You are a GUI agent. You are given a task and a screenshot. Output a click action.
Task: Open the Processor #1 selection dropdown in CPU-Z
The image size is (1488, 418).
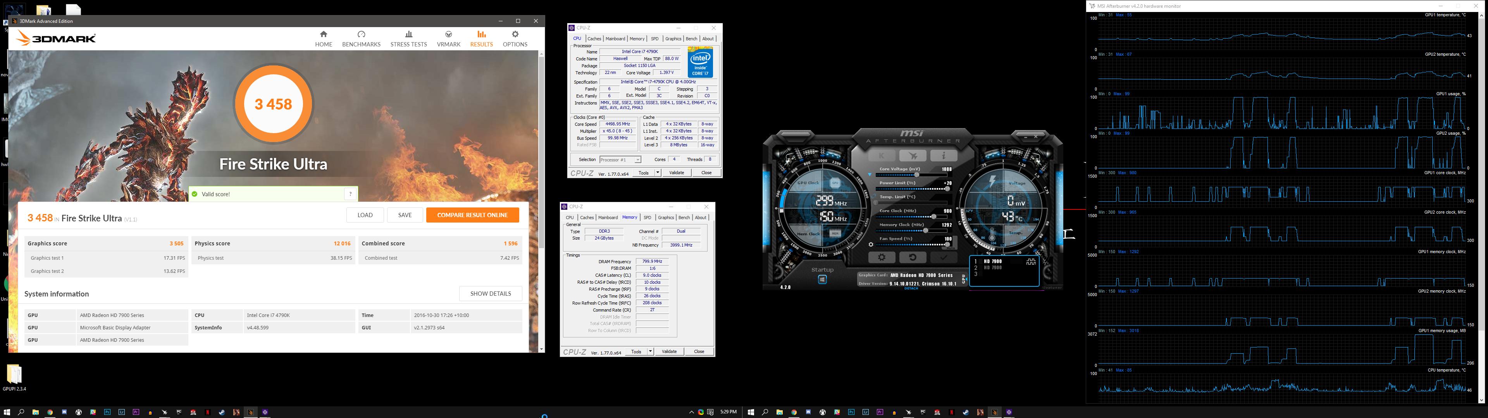click(620, 160)
